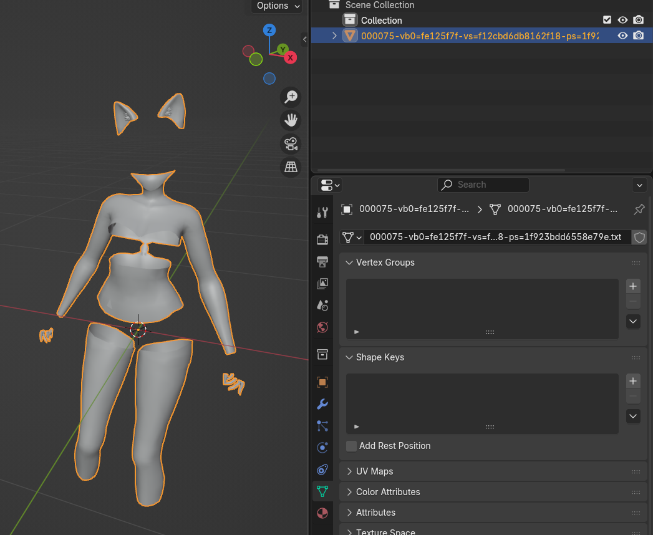
Task: Click the Move view hand icon
Action: click(x=291, y=120)
